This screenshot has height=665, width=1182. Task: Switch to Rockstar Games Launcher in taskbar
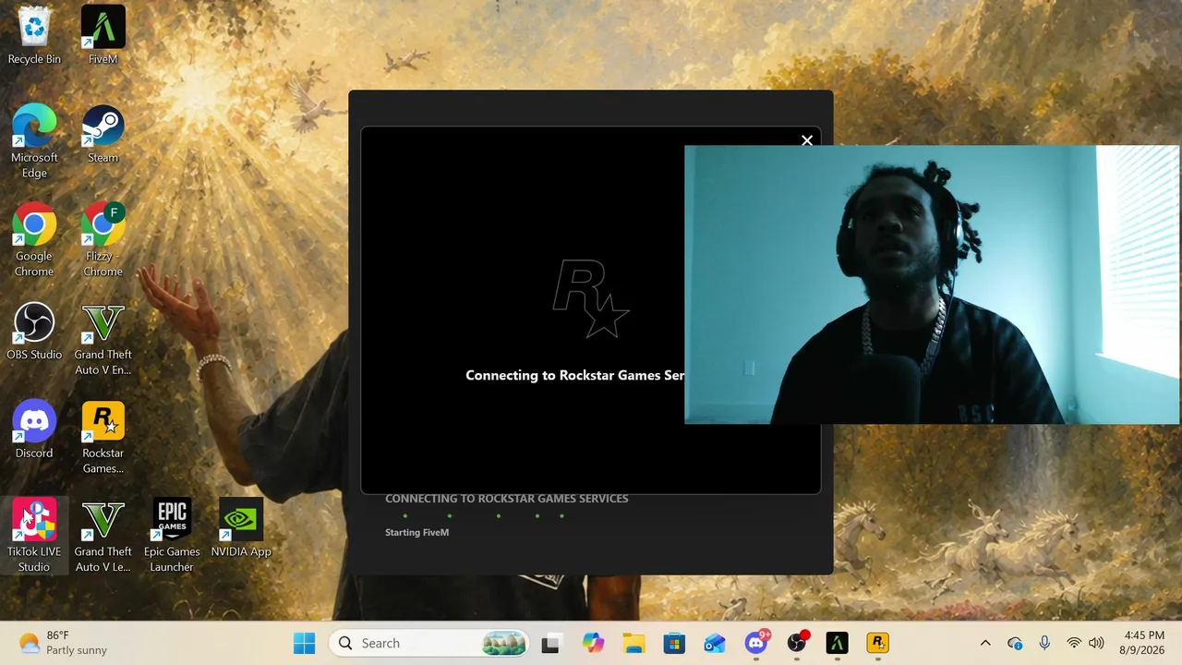click(x=878, y=643)
